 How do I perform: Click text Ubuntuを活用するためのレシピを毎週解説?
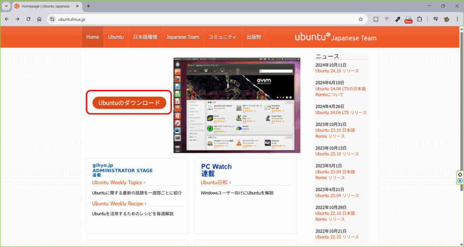tap(133, 214)
